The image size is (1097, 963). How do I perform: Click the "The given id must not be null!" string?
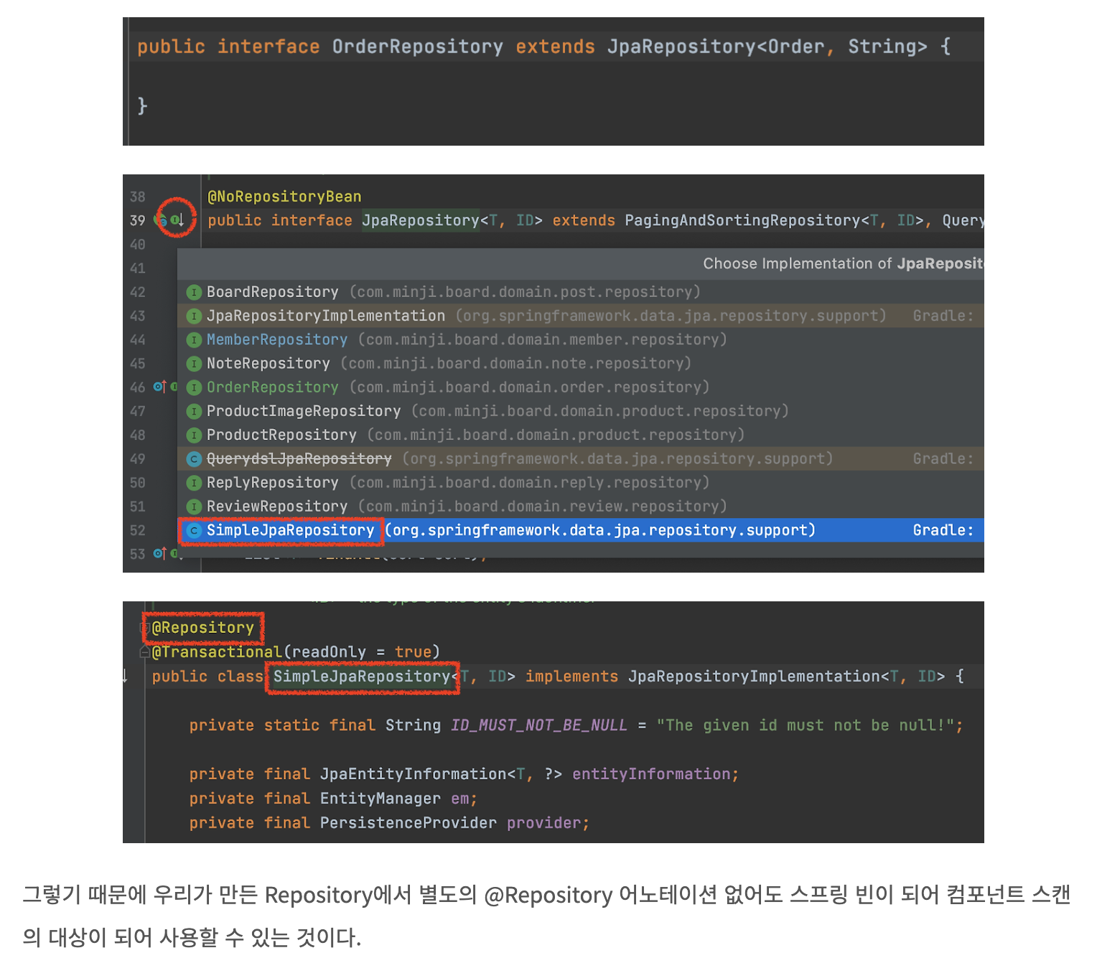(806, 725)
